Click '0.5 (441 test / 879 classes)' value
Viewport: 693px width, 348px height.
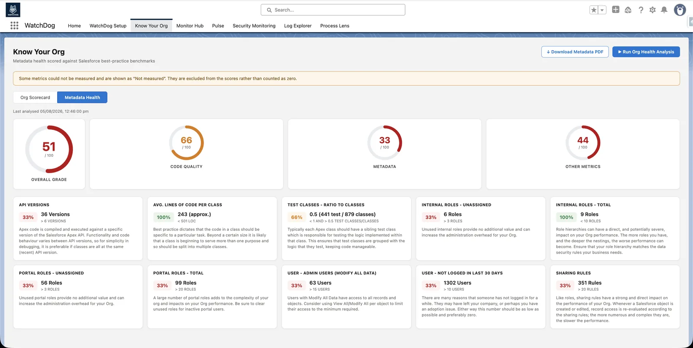(x=343, y=214)
